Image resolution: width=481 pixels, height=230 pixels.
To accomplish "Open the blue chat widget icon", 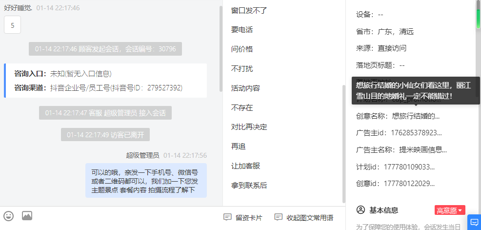I will pos(474,222).
